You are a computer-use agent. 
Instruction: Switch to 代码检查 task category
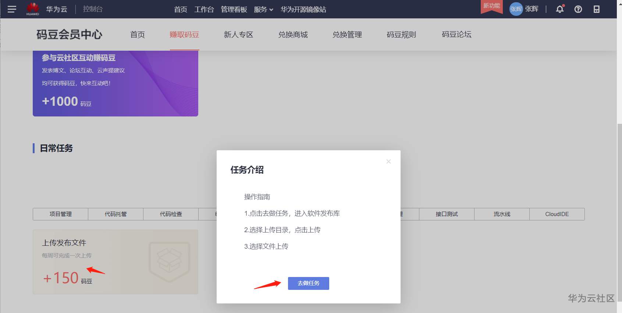click(x=171, y=214)
